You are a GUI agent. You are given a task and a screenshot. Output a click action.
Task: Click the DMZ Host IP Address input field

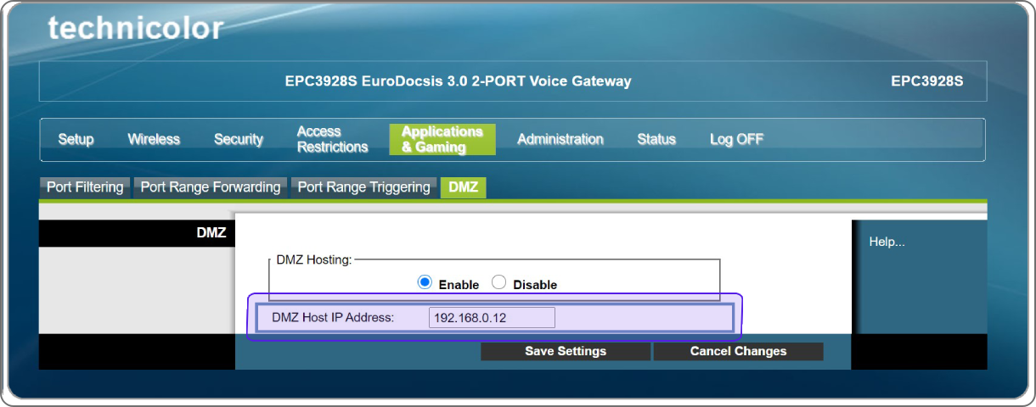[492, 318]
